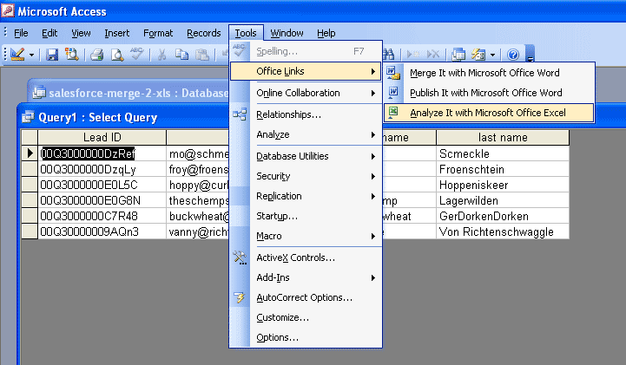626x365 pixels.
Task: Click the Copy toolbar icon
Action: pos(182,55)
